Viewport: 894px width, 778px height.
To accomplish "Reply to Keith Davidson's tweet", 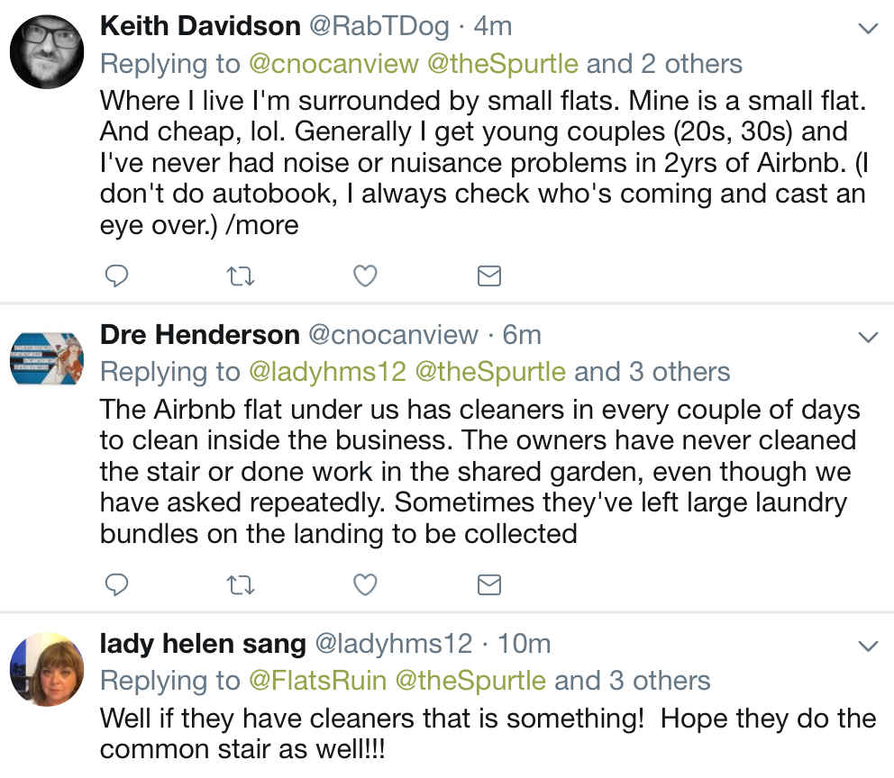I will pos(117,276).
